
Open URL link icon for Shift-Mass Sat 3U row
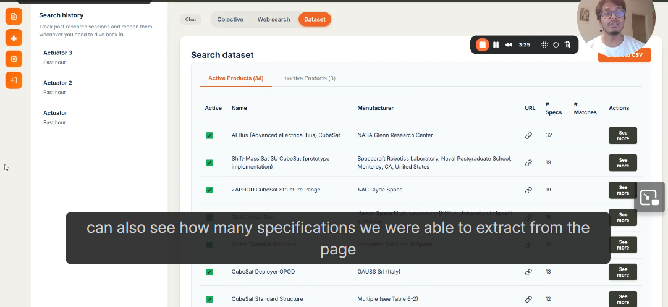click(528, 162)
